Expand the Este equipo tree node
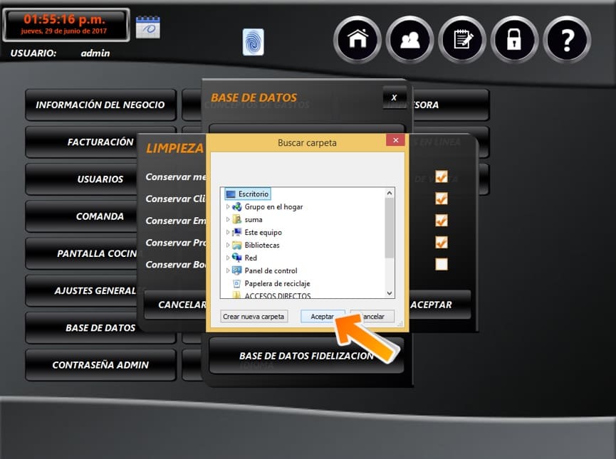The width and height of the screenshot is (616, 459). tap(229, 233)
